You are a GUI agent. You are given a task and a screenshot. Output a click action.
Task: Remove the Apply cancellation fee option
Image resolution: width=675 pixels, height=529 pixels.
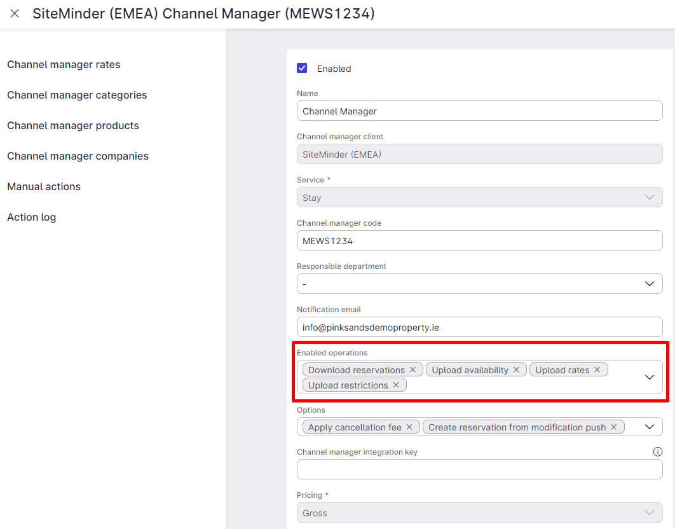[x=410, y=427]
